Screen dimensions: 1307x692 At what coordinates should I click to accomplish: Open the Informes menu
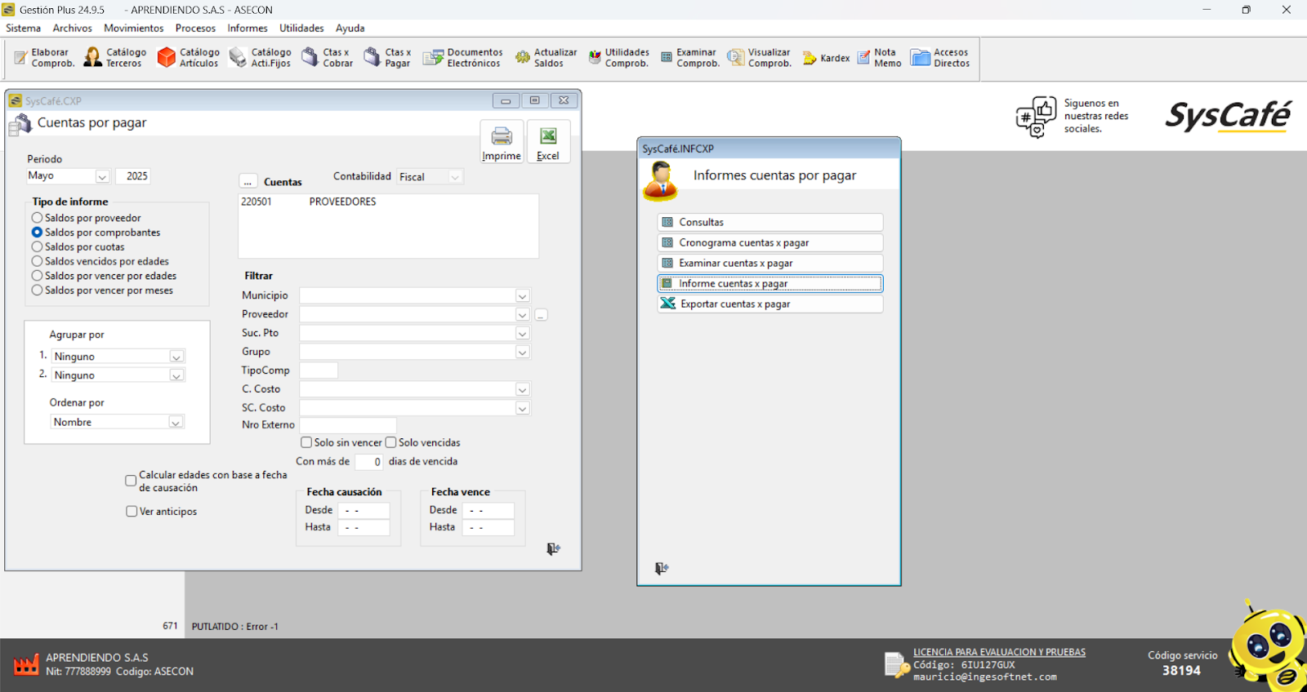click(247, 28)
